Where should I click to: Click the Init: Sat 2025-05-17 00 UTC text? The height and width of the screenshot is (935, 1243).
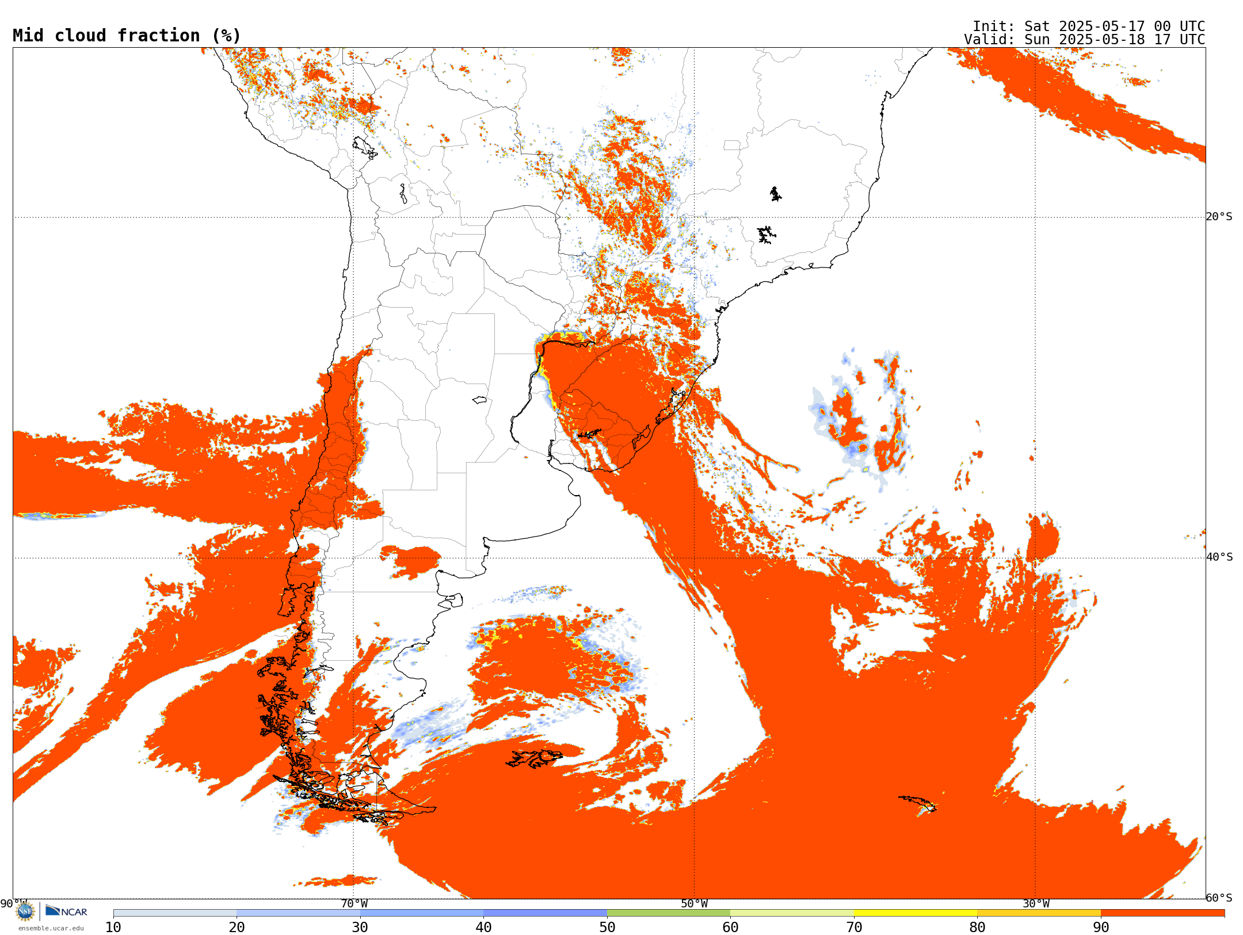(x=1089, y=26)
